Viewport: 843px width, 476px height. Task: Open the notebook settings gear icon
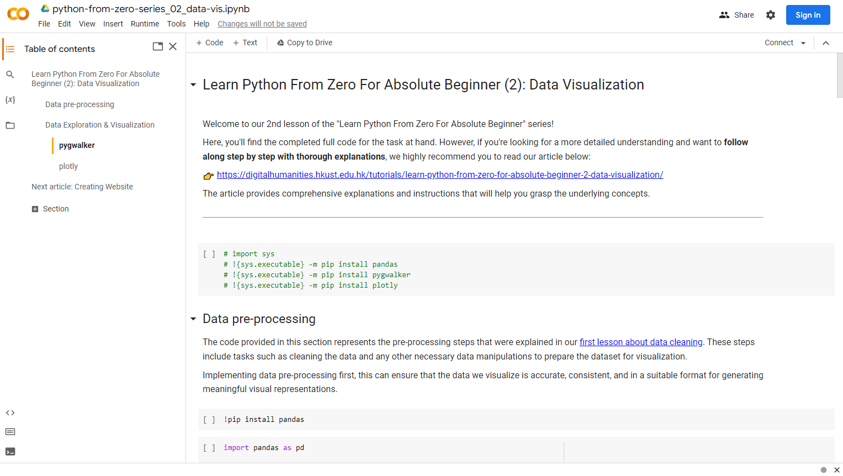click(770, 15)
